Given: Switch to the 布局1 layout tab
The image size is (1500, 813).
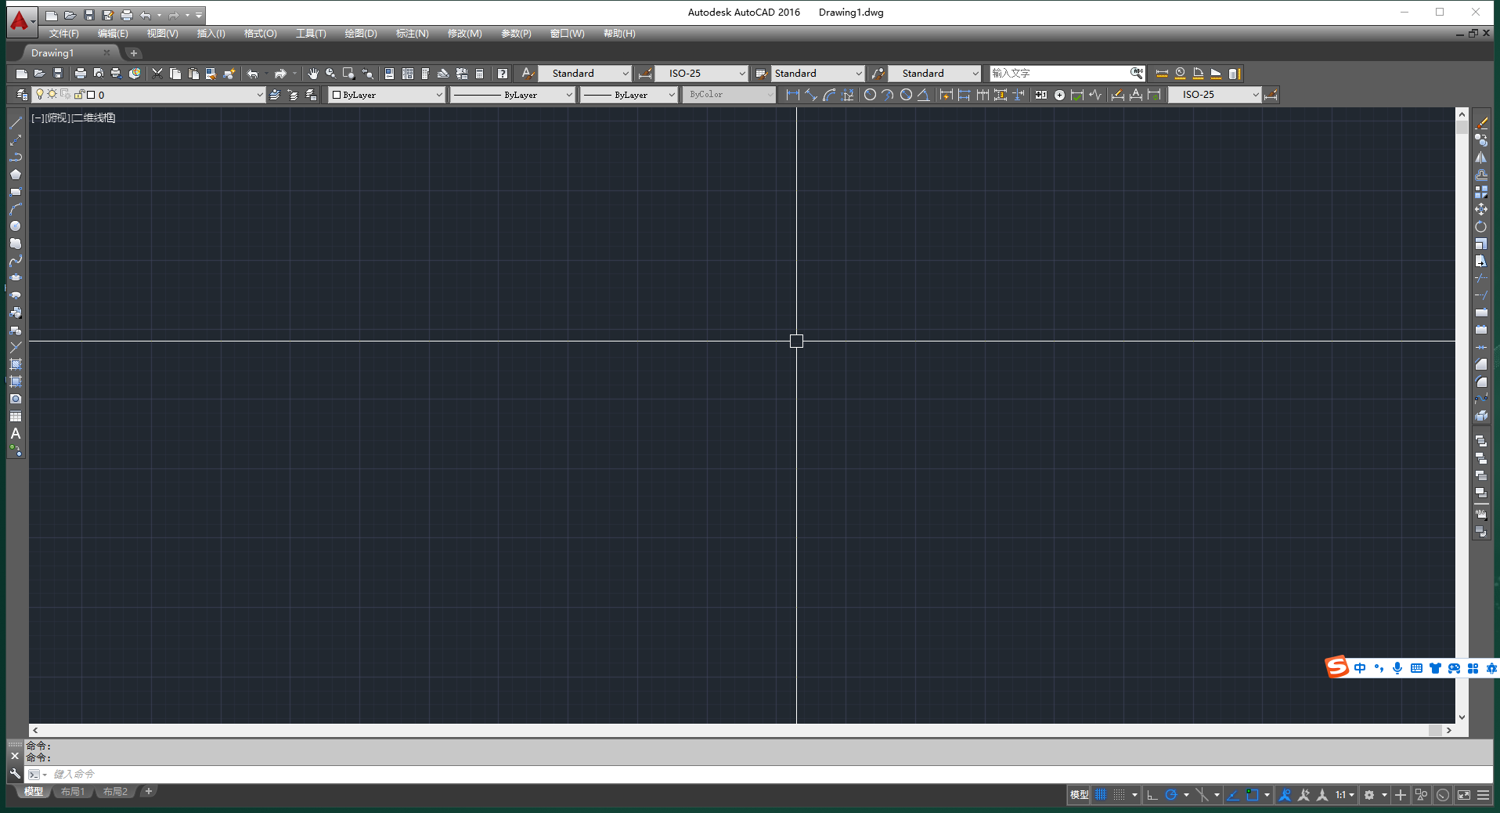Looking at the screenshot, I should [73, 792].
